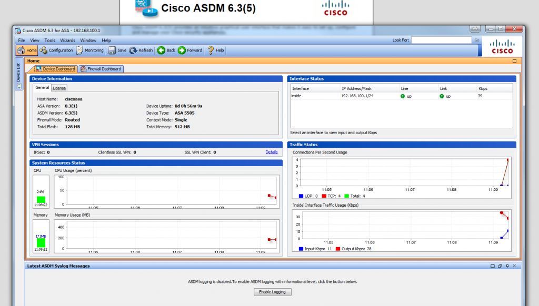Open the Wizards menu
The height and width of the screenshot is (306, 539).
tap(67, 40)
